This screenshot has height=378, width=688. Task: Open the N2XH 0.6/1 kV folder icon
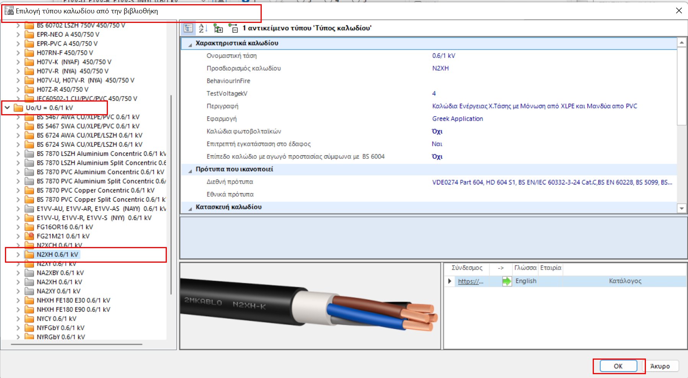point(29,254)
